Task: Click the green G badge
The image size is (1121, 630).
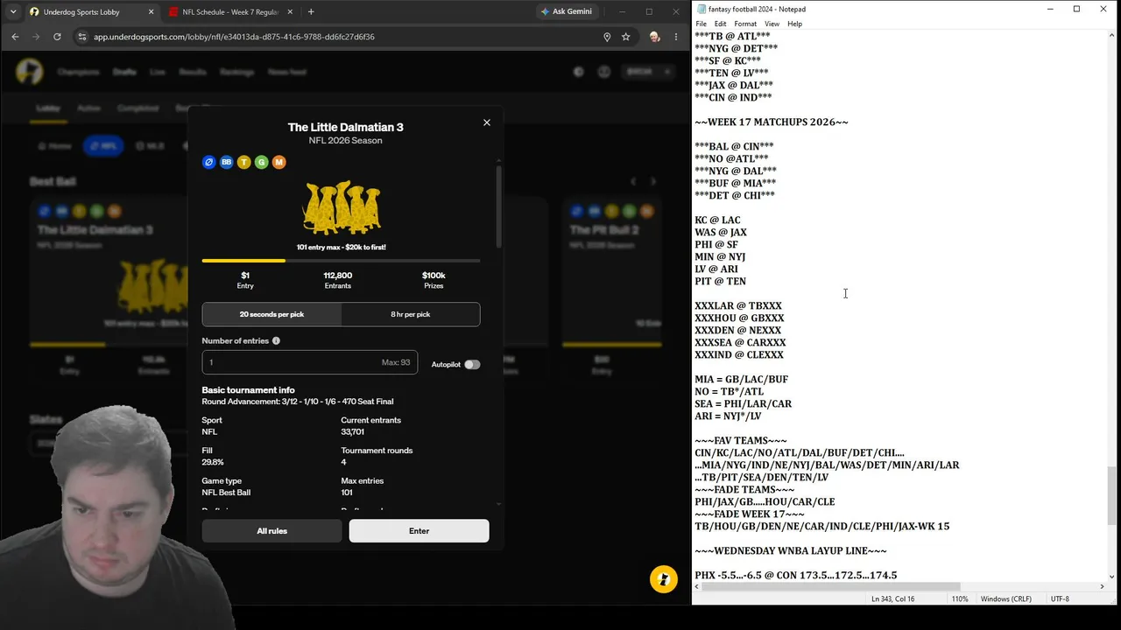Action: click(x=261, y=162)
